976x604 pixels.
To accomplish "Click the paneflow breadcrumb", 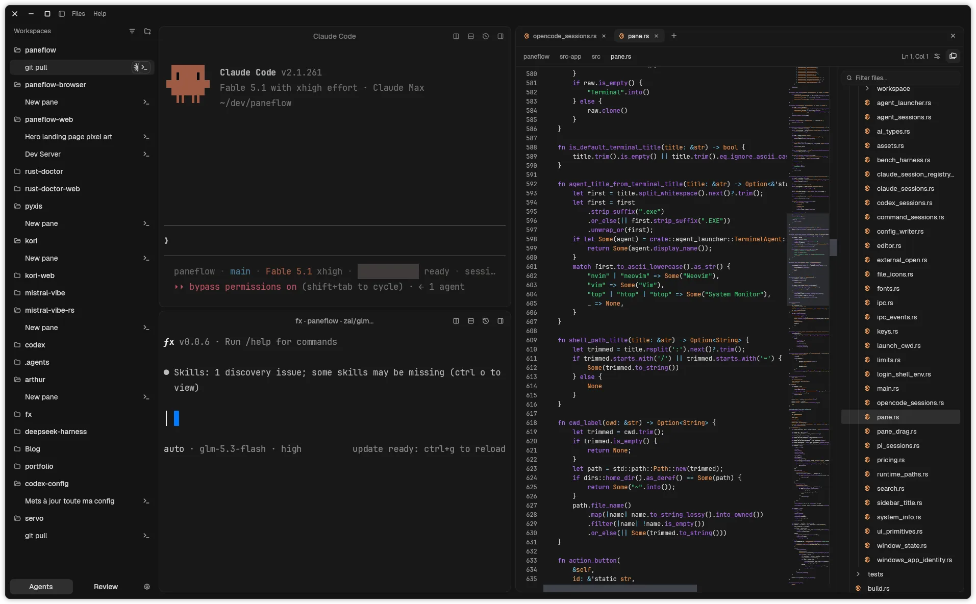I will tap(536, 57).
